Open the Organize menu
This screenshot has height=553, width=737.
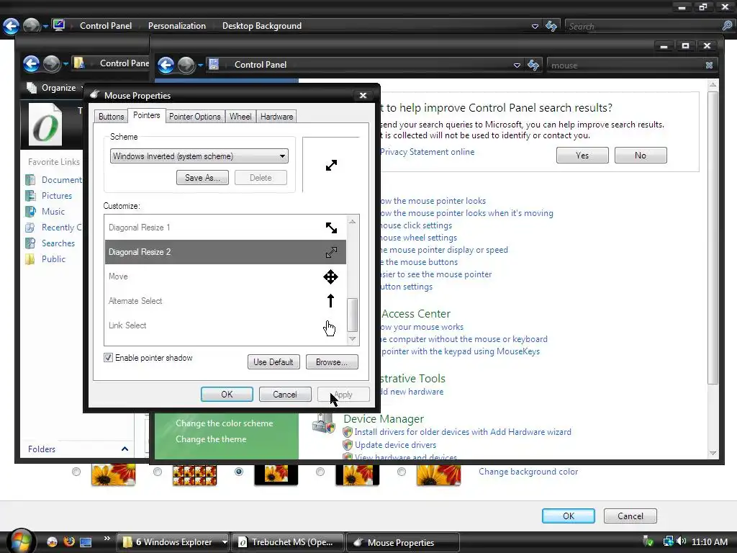pos(58,88)
